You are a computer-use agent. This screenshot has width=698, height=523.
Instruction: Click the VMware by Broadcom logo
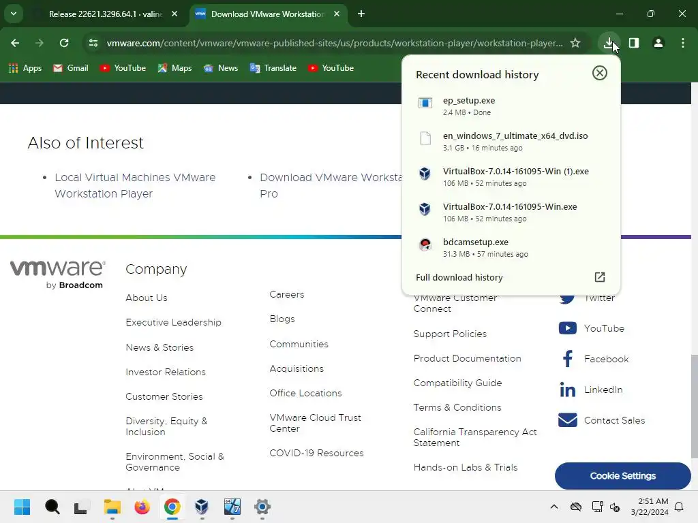coord(58,274)
